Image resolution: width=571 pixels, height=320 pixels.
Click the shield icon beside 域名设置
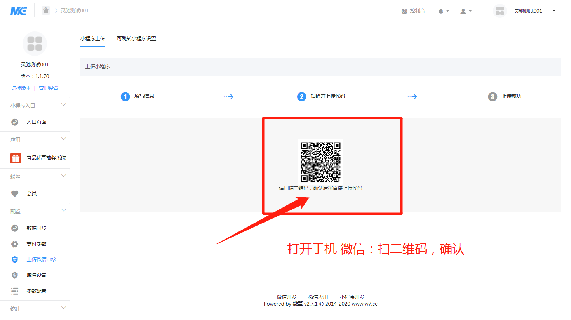[x=15, y=275]
